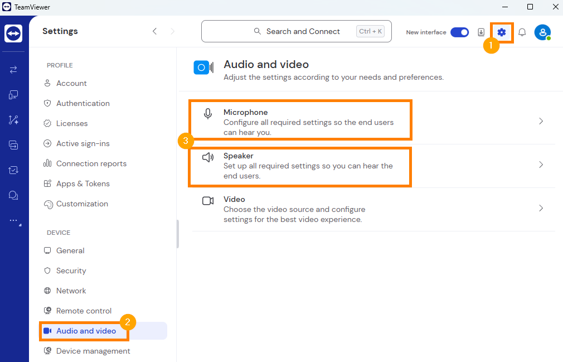The height and width of the screenshot is (362, 563).
Task: Open the user profile avatar
Action: pos(542,32)
